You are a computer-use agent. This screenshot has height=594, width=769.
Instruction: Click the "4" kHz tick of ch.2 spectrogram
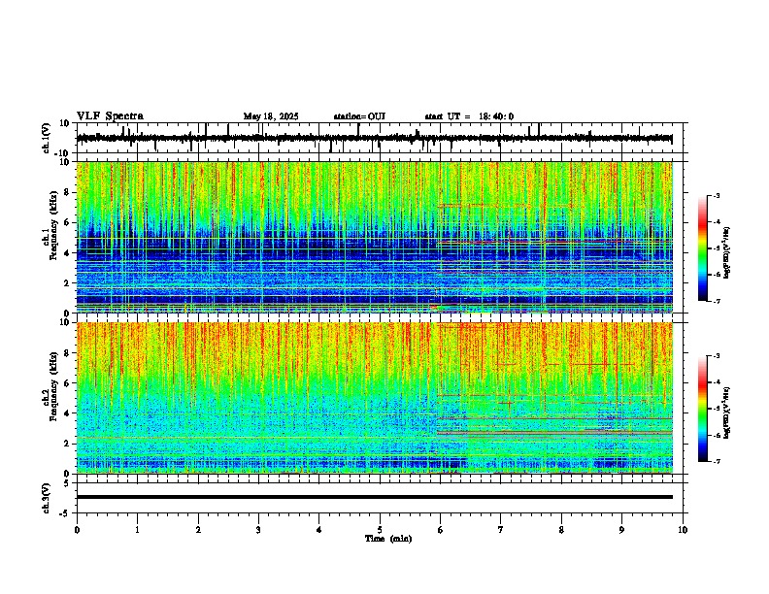click(68, 413)
